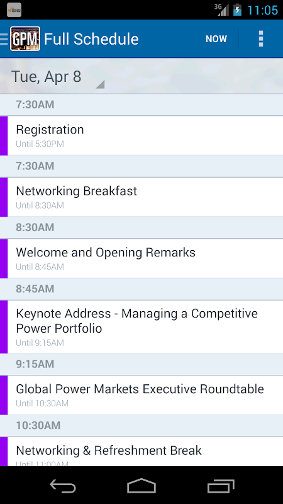Image resolution: width=283 pixels, height=504 pixels.
Task: Tap the purple track color bar beside Registration
Action: (4, 135)
